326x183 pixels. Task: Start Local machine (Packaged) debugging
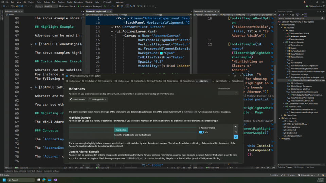click(90, 6)
